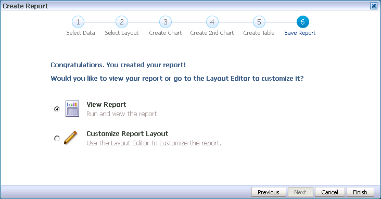Click the 'Select Data' step label

[81, 33]
